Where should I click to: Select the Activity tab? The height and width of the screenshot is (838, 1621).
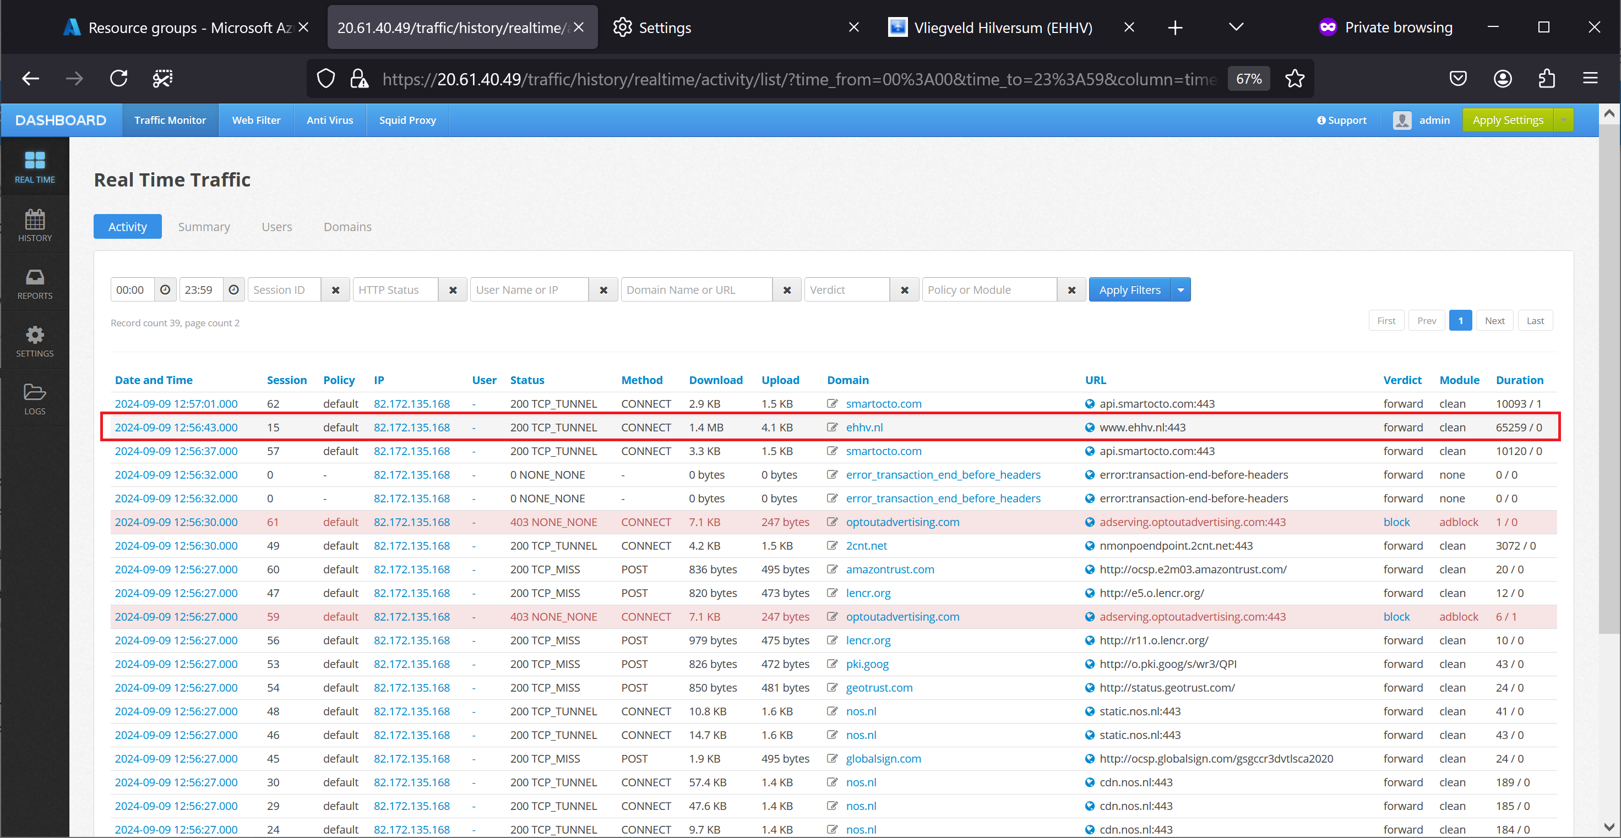pos(127,226)
